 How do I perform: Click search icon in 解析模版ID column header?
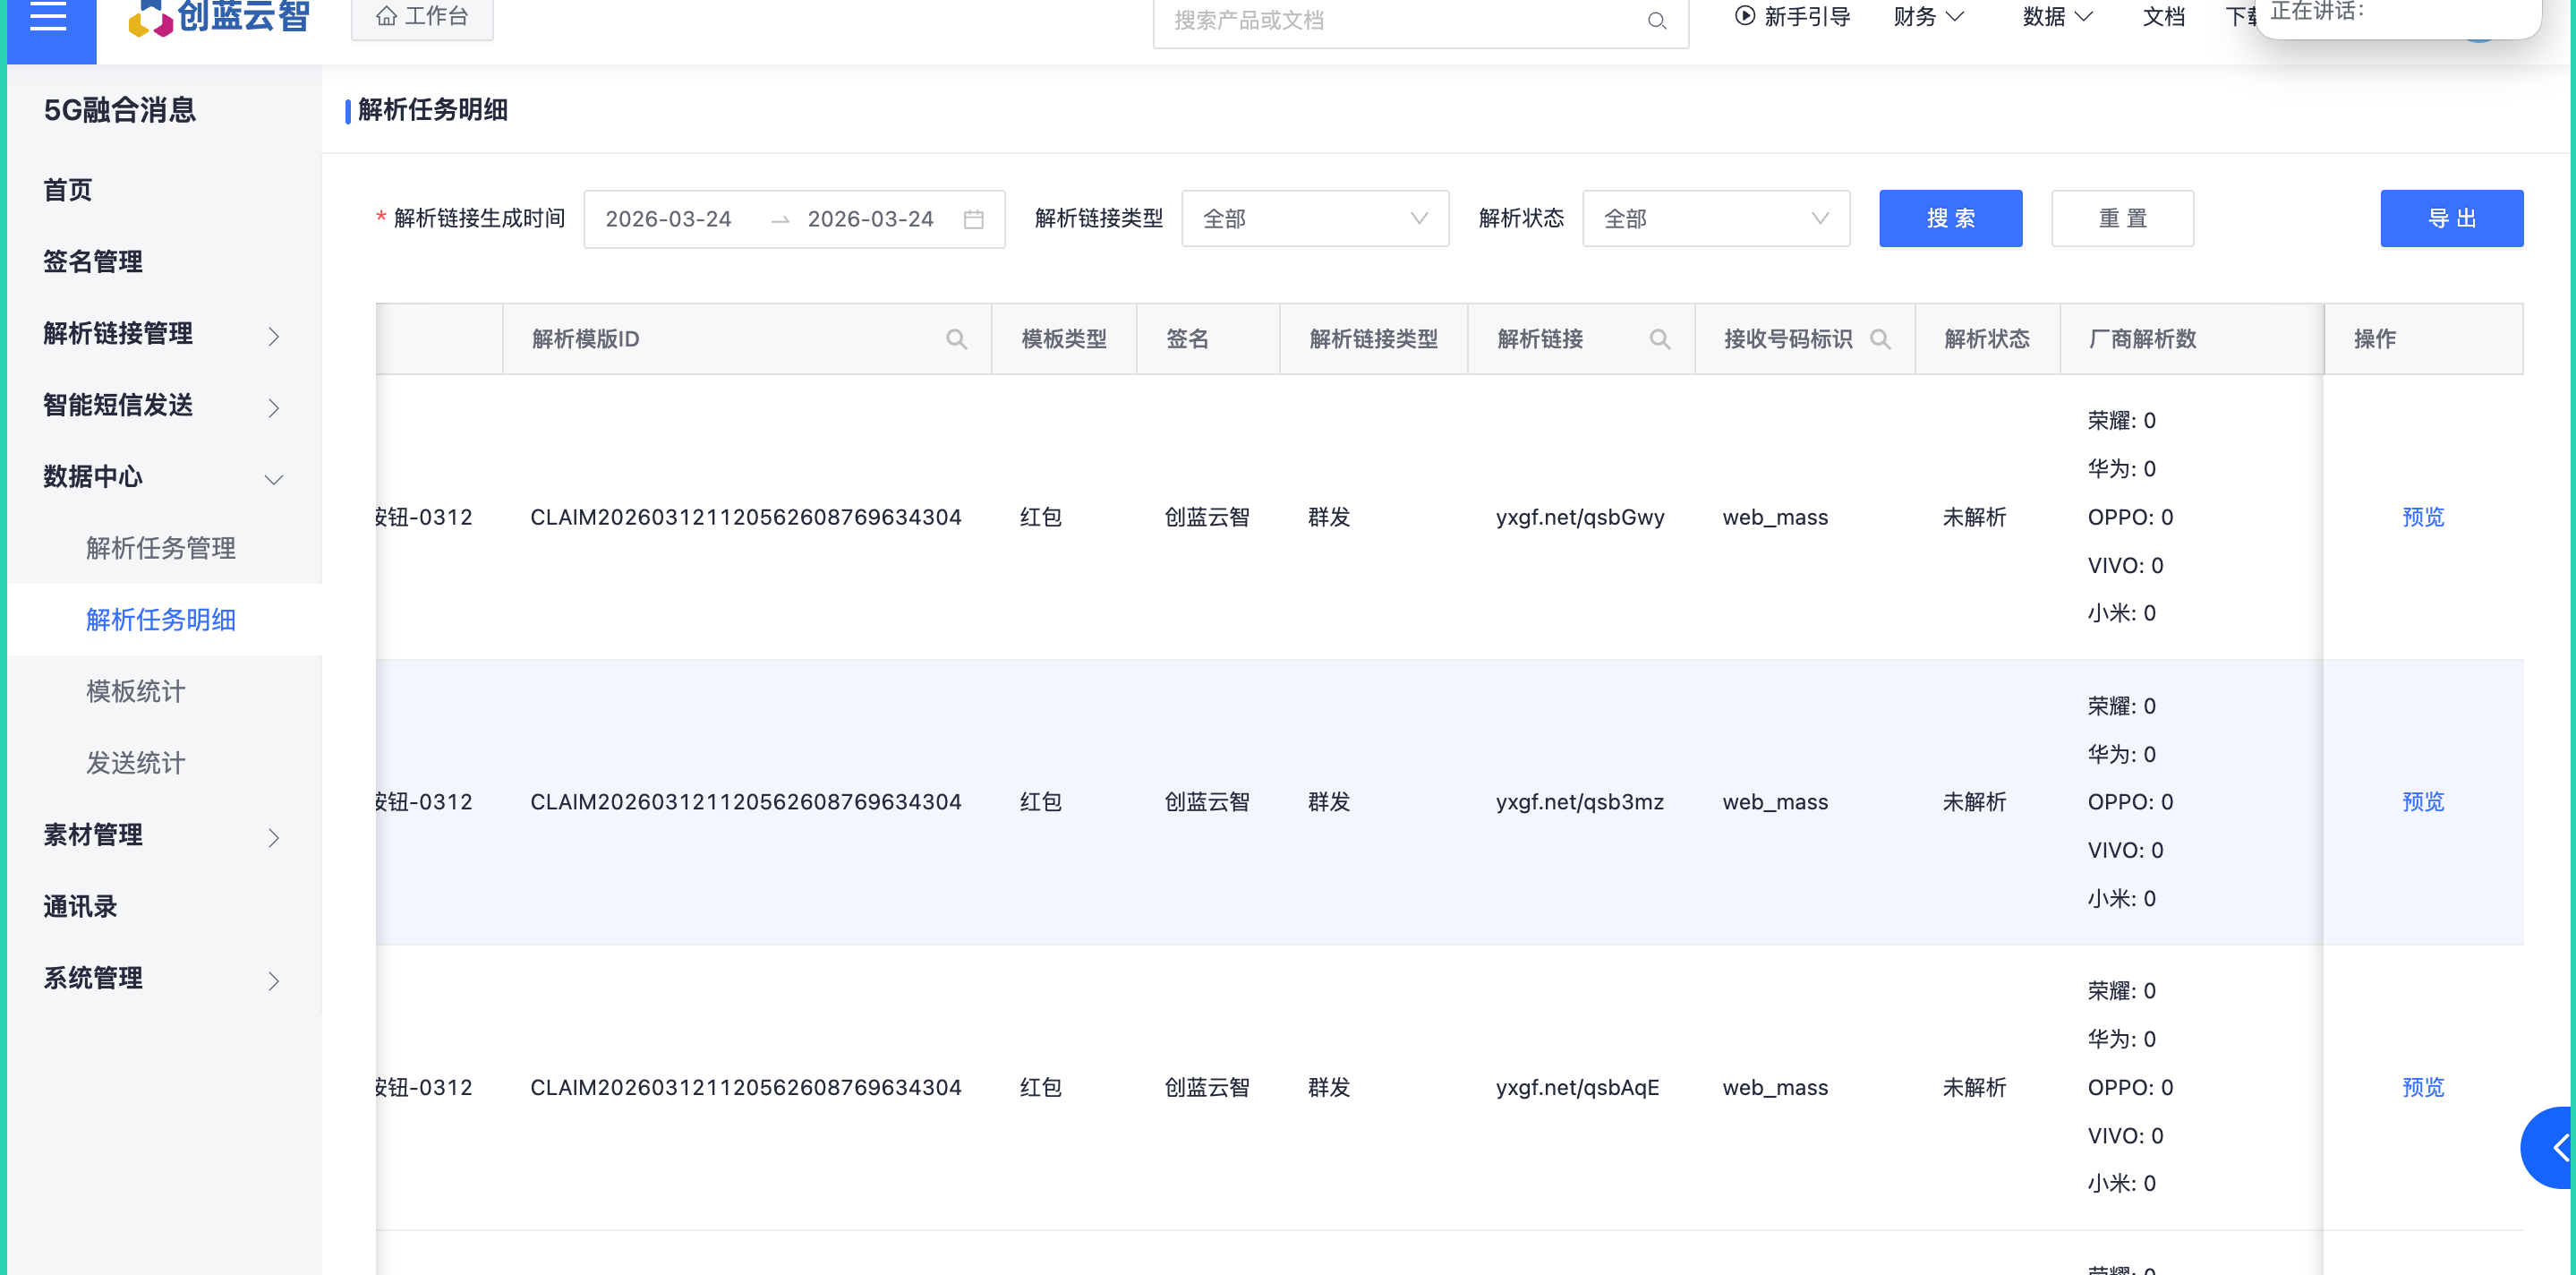[956, 340]
